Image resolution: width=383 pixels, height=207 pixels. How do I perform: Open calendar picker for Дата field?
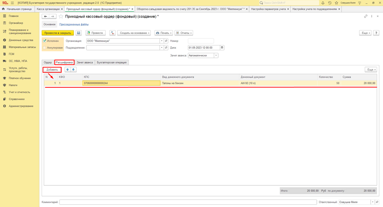pyautogui.click(x=222, y=48)
